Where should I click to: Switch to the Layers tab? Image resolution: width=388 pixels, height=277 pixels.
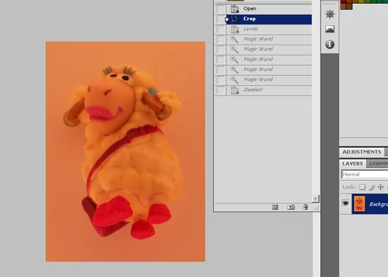352,163
